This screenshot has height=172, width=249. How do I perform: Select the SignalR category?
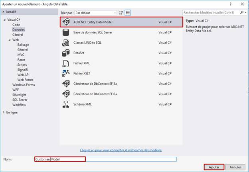click(x=22, y=70)
